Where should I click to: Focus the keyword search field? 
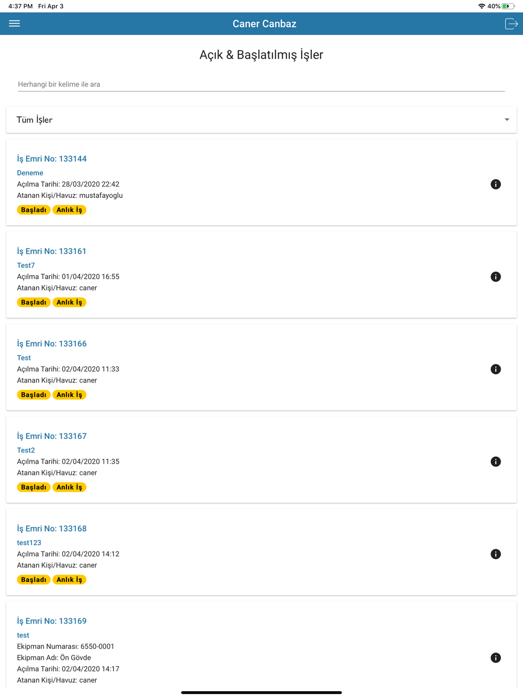[261, 84]
